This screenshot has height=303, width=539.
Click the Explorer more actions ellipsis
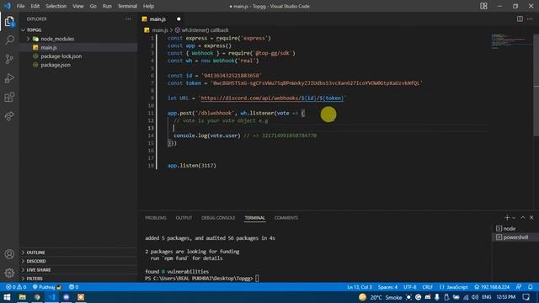[128, 19]
